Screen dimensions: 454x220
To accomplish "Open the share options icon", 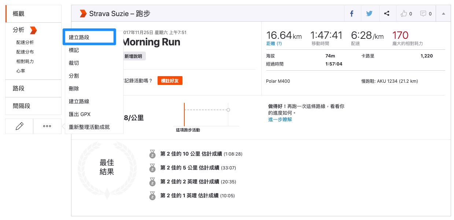I will (x=387, y=14).
